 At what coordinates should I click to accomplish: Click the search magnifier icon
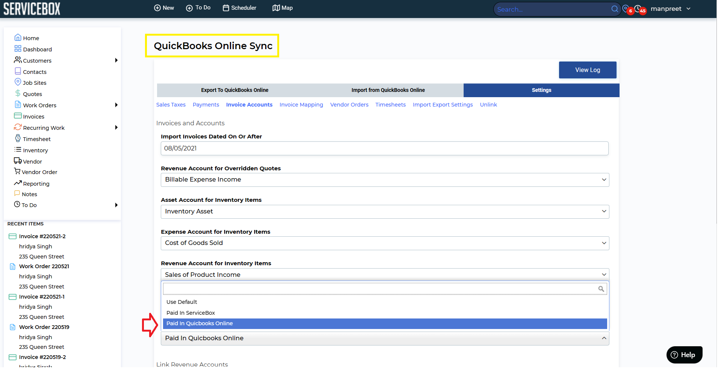[x=615, y=9]
